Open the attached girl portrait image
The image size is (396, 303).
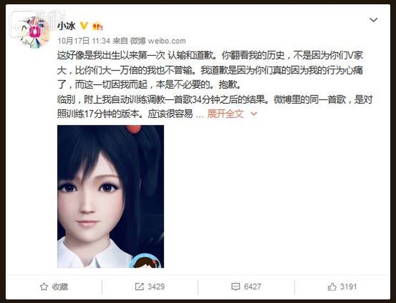click(x=111, y=197)
